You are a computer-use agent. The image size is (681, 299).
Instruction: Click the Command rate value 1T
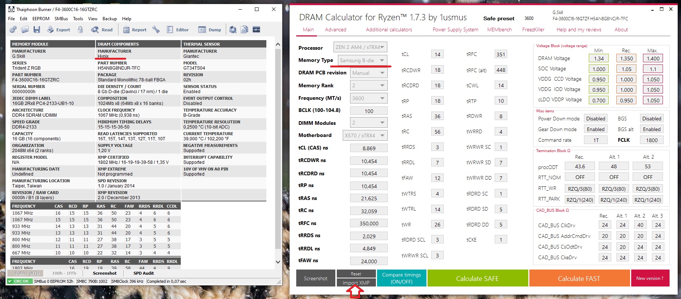pos(595,140)
